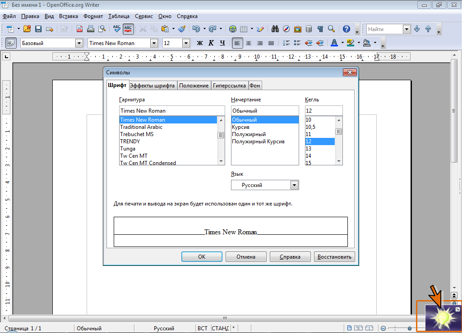Image resolution: width=462 pixels, height=333 pixels.
Task: Justify the paragraph text
Action: pos(271,43)
